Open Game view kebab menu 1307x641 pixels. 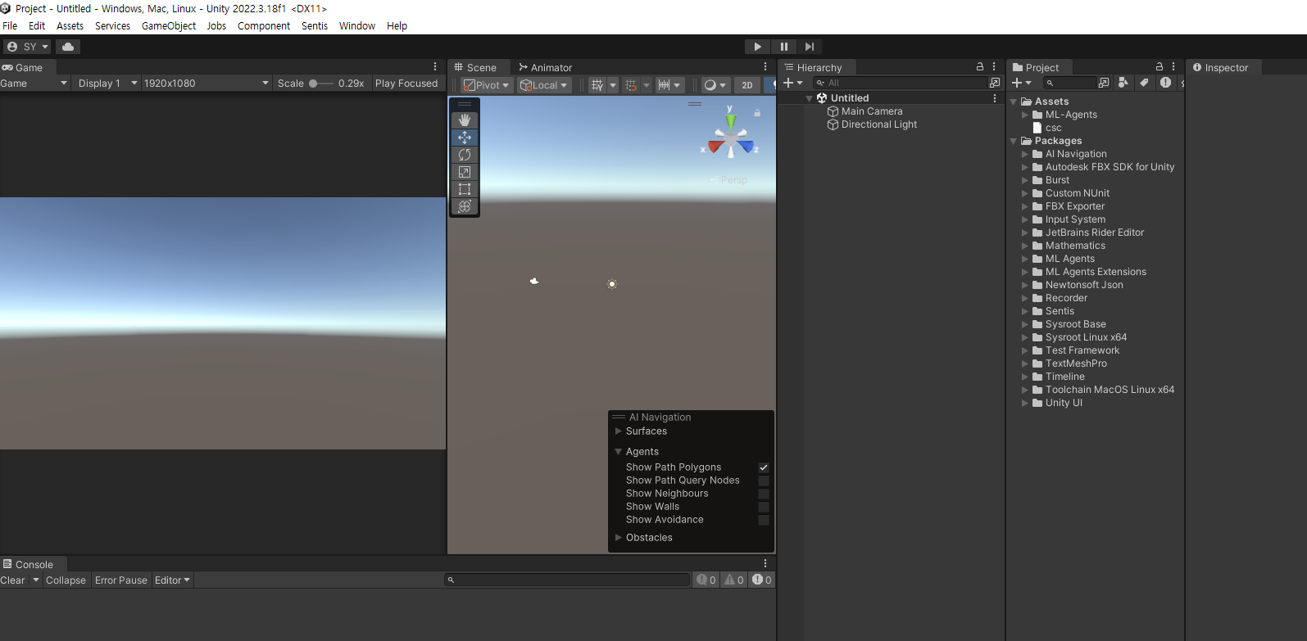point(435,67)
